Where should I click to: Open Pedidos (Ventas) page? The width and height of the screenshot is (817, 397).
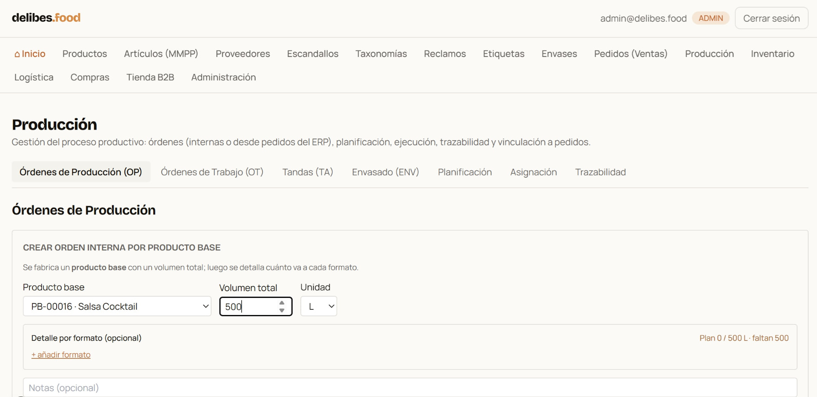click(x=631, y=54)
